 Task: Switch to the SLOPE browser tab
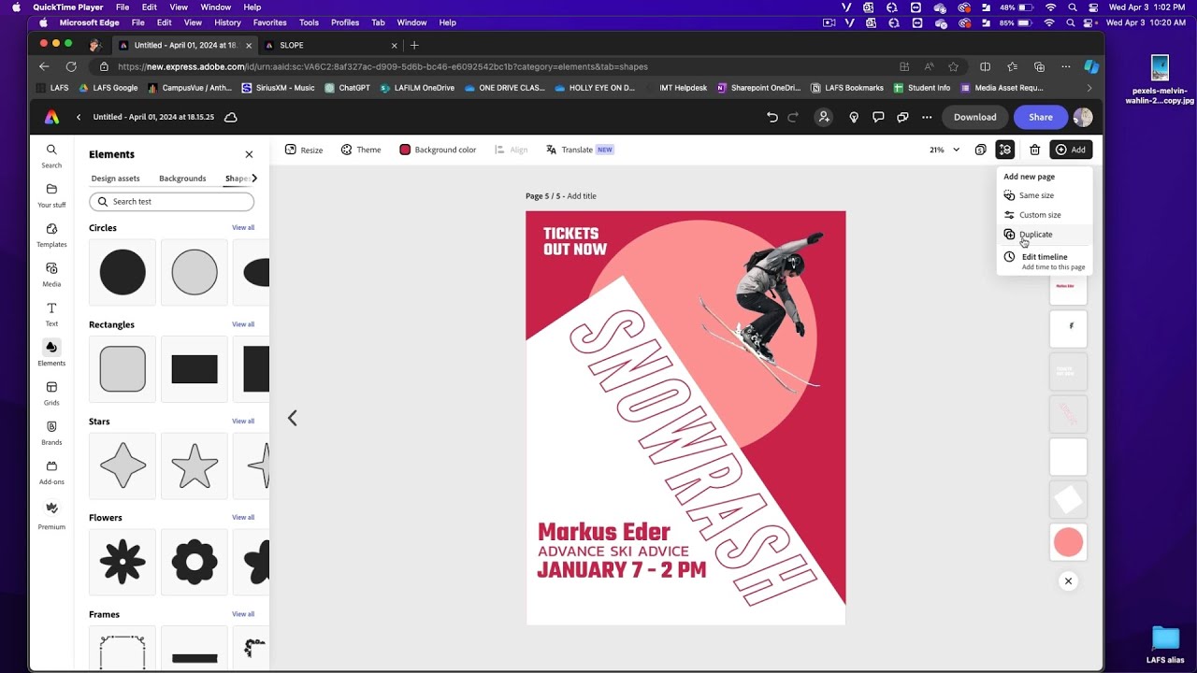coord(329,45)
